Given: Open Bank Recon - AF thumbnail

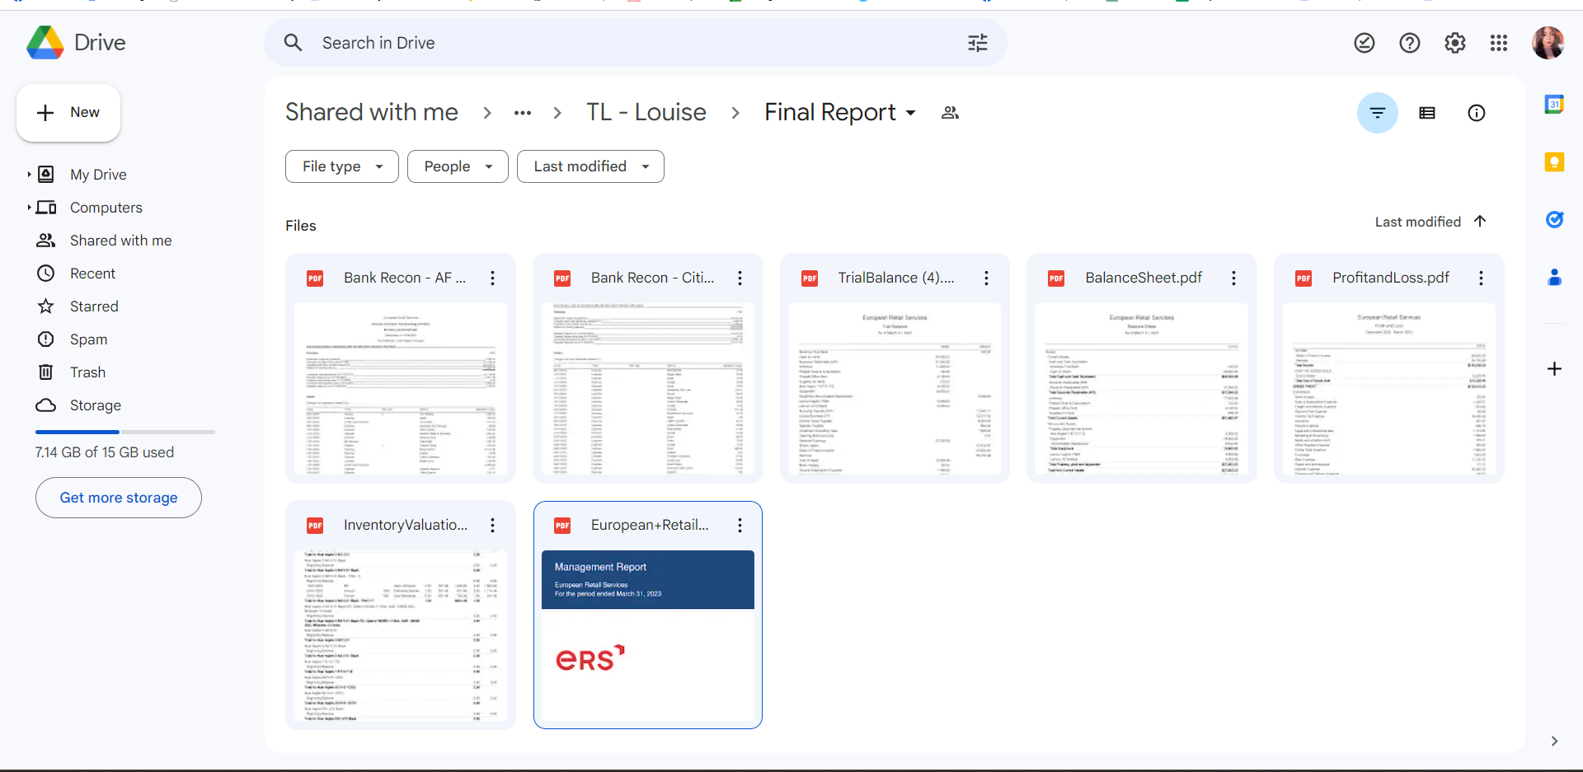Looking at the screenshot, I should point(401,389).
